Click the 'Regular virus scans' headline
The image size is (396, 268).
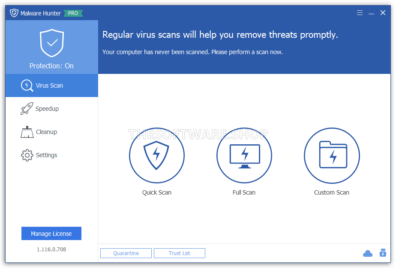(220, 35)
